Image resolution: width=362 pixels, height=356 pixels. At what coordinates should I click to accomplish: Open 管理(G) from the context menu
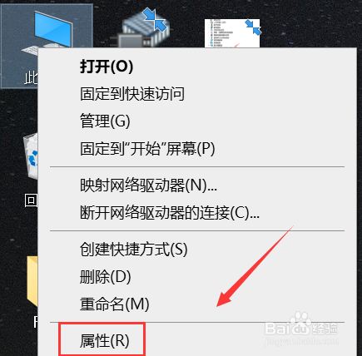point(105,121)
